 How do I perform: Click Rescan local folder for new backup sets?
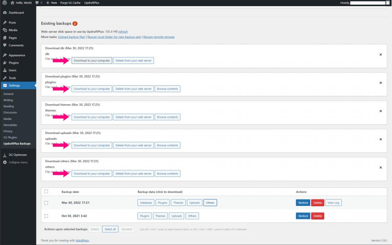(x=114, y=37)
